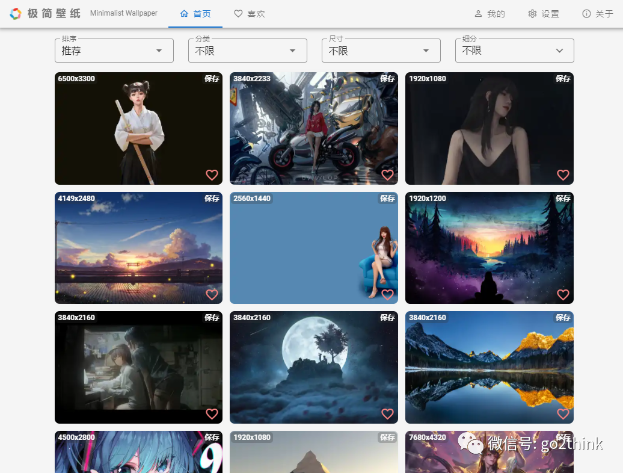Expand the 分类 category dropdown
This screenshot has height=473, width=623.
point(248,51)
